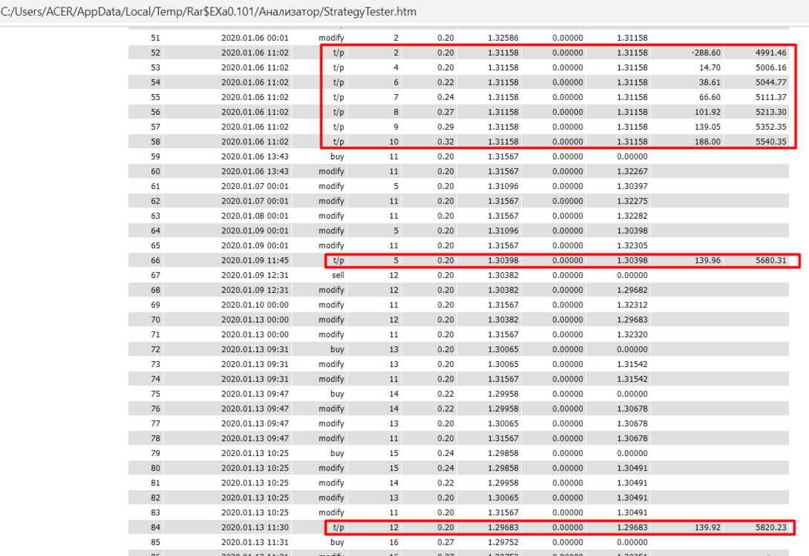Click row number 81

pos(155,483)
